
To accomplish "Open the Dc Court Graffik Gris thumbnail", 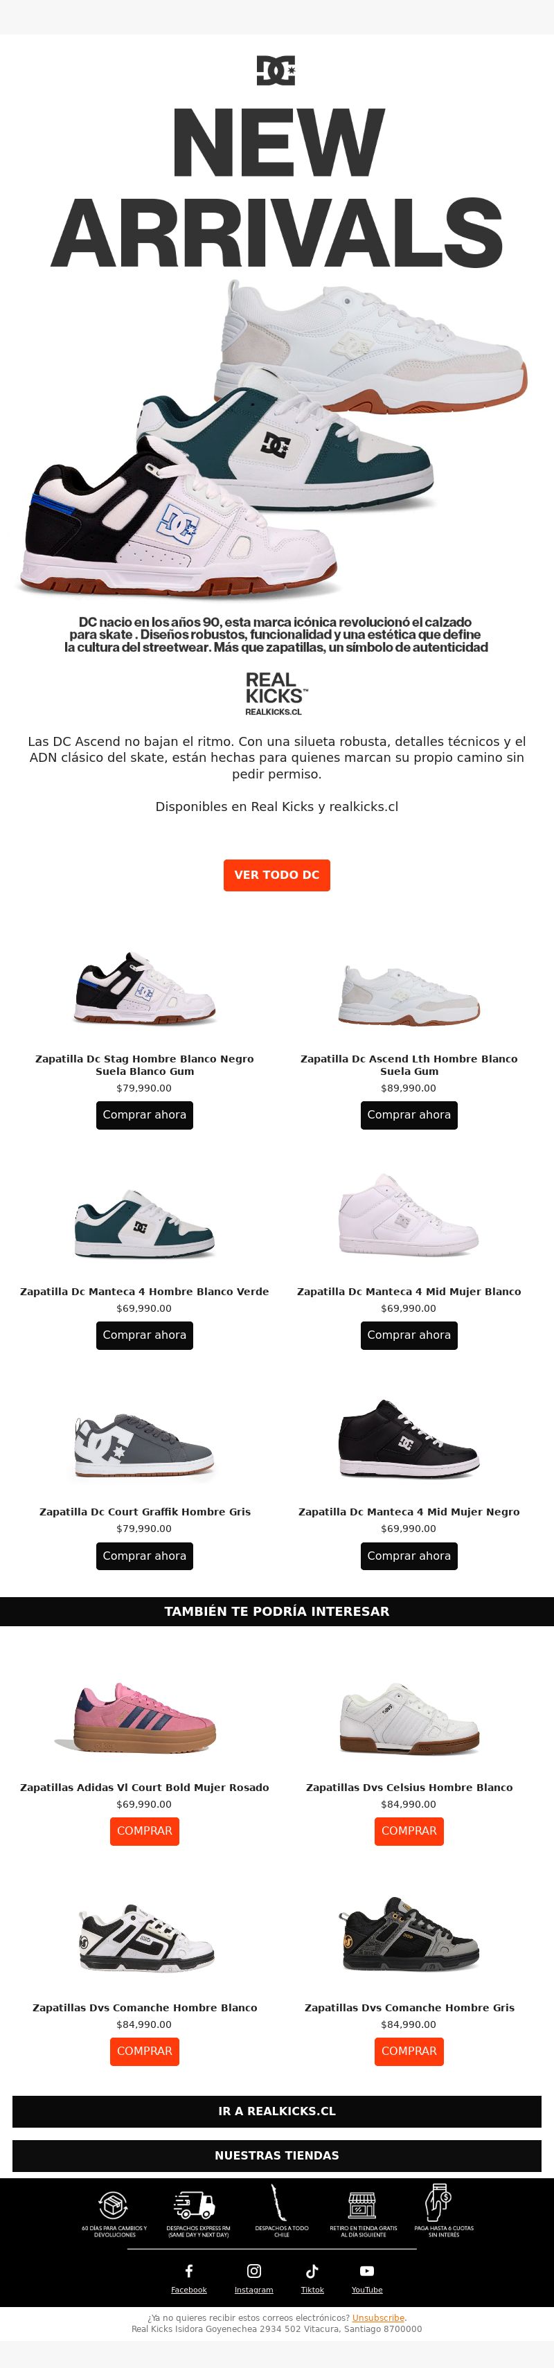I will [x=144, y=1445].
